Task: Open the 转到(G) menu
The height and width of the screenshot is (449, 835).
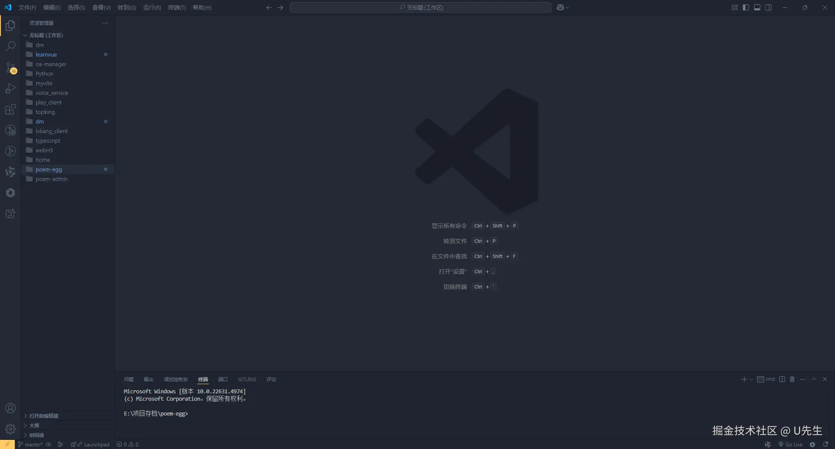Action: click(x=127, y=7)
